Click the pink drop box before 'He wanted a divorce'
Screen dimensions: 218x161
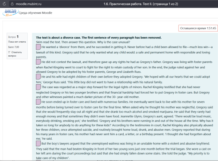[x=38, y=47]
